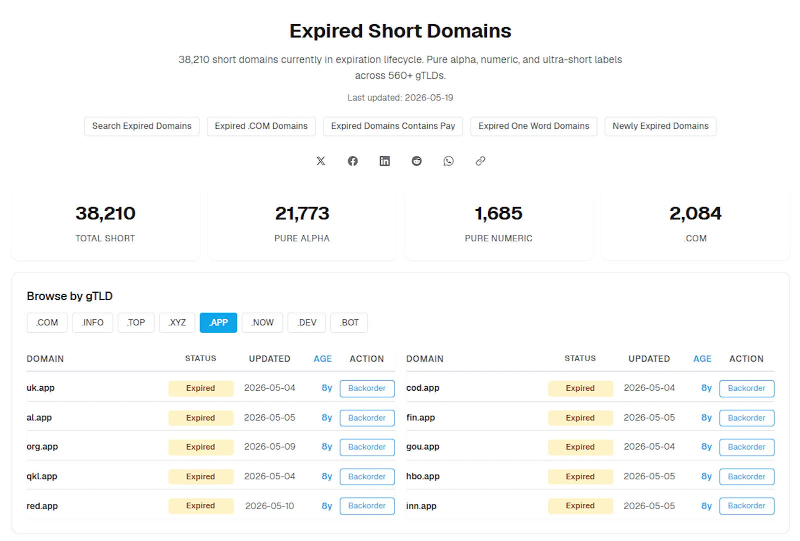Click Expired status badge for uk.app
Viewport: 800px width, 541px height.
(x=200, y=388)
